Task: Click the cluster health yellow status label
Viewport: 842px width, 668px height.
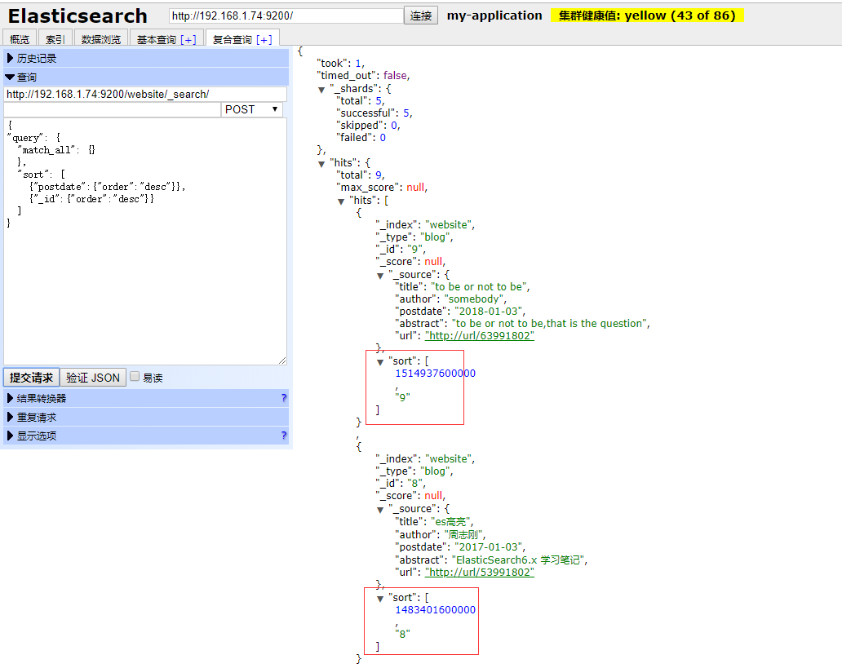Action: tap(647, 15)
